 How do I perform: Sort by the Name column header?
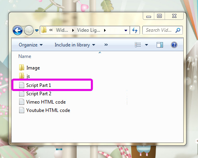click(25, 56)
